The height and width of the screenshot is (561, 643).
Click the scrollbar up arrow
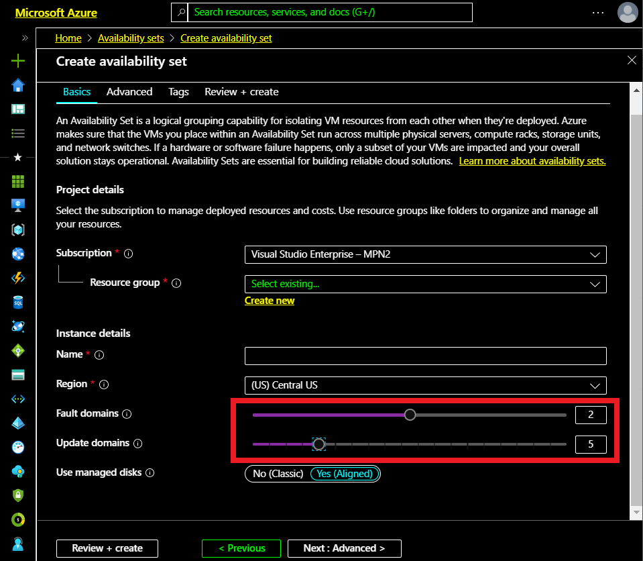coord(636,91)
